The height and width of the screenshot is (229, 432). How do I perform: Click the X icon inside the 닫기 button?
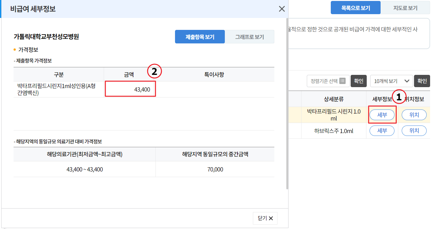click(271, 218)
